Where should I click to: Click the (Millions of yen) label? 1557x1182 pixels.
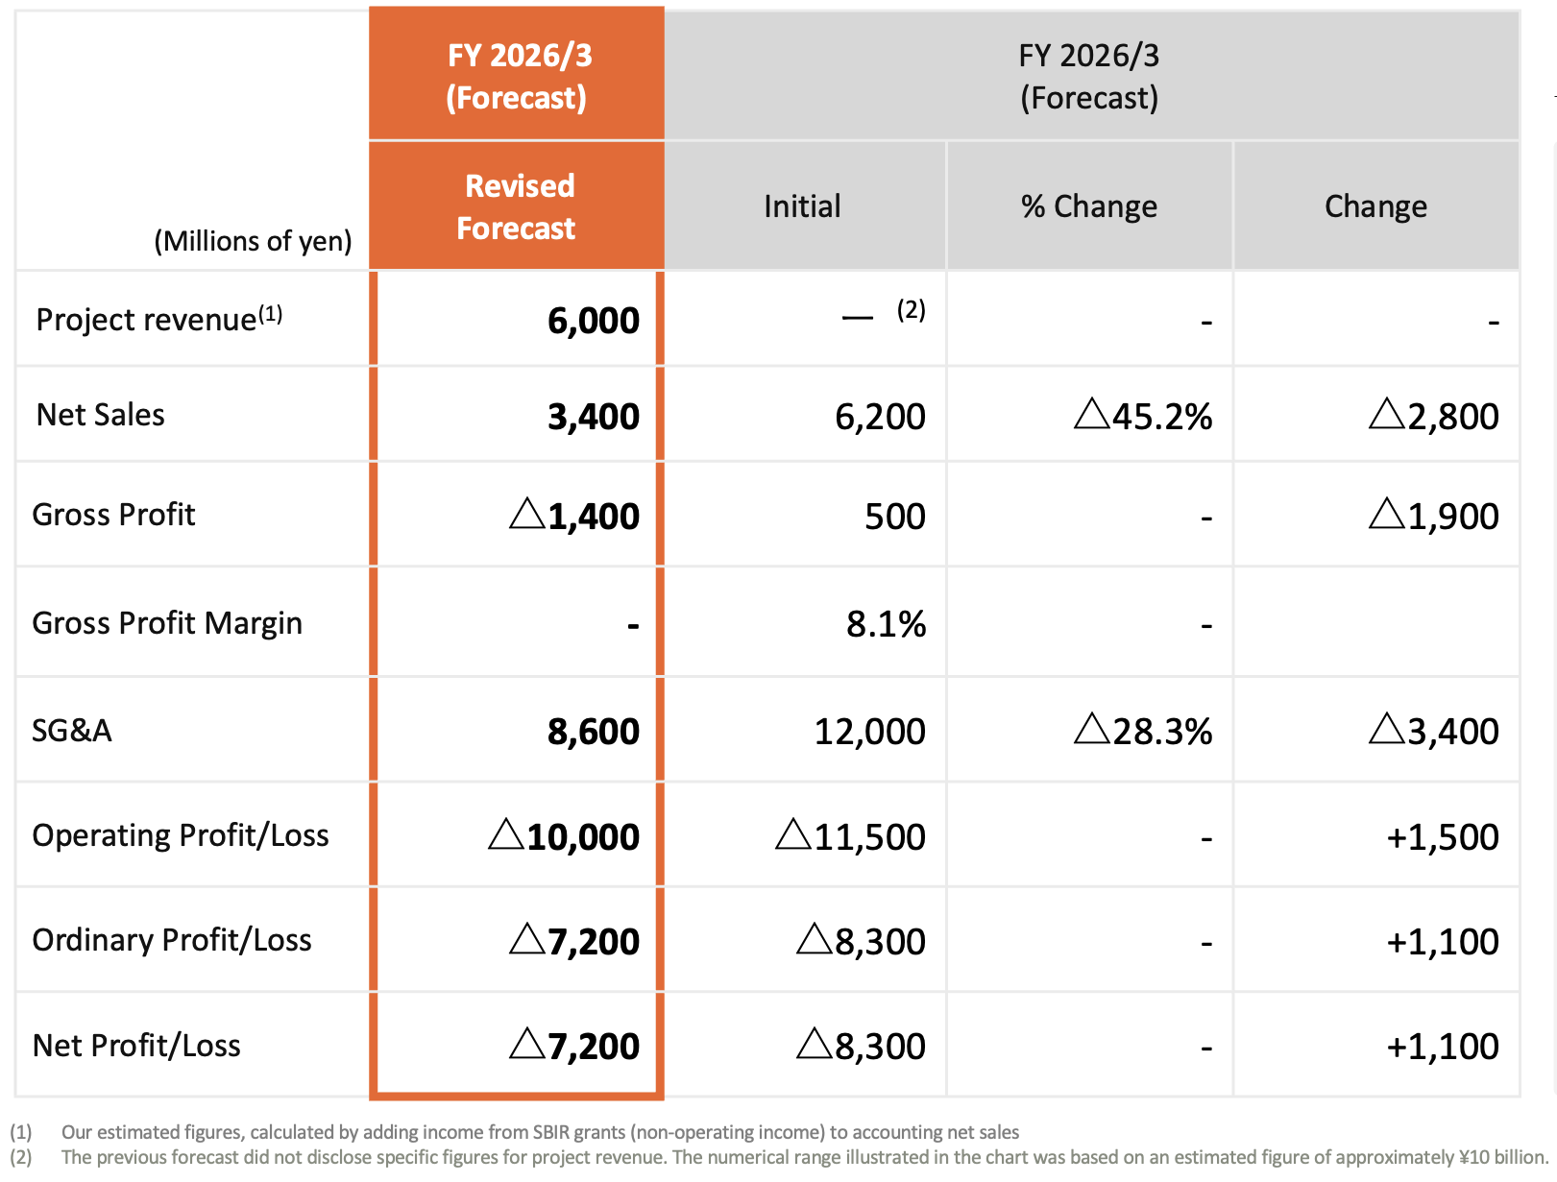(x=253, y=241)
